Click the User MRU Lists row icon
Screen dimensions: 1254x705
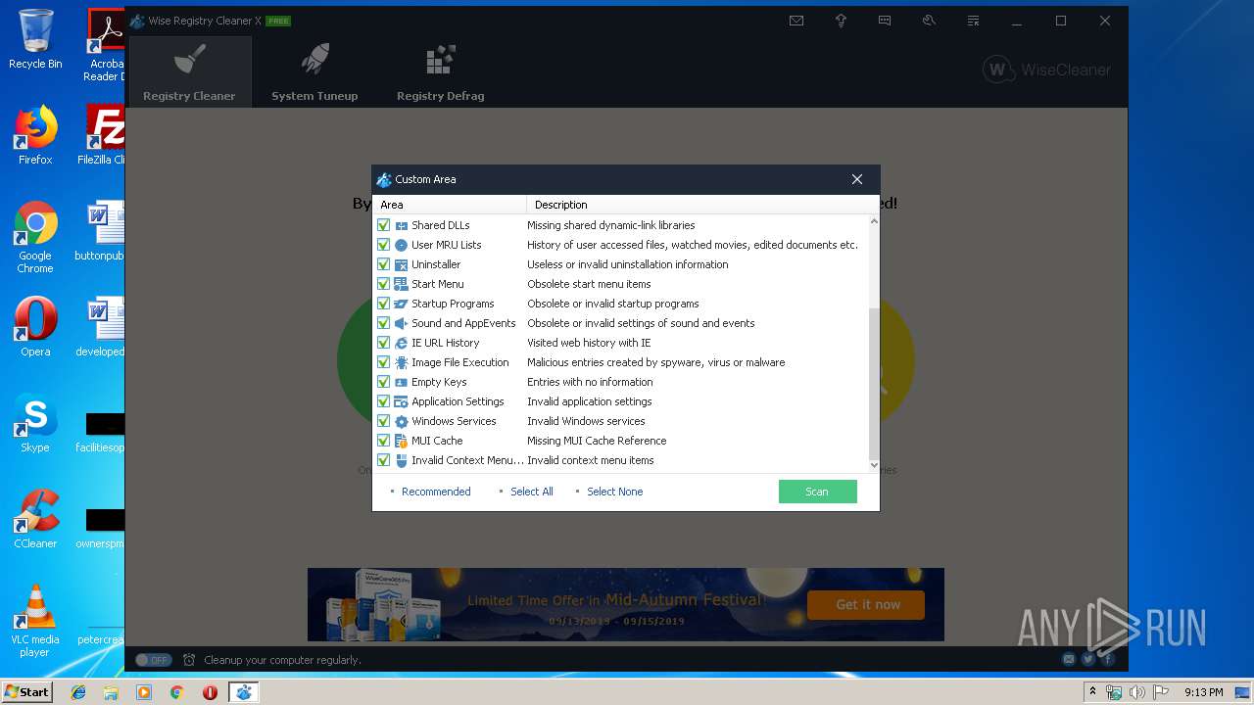(402, 245)
